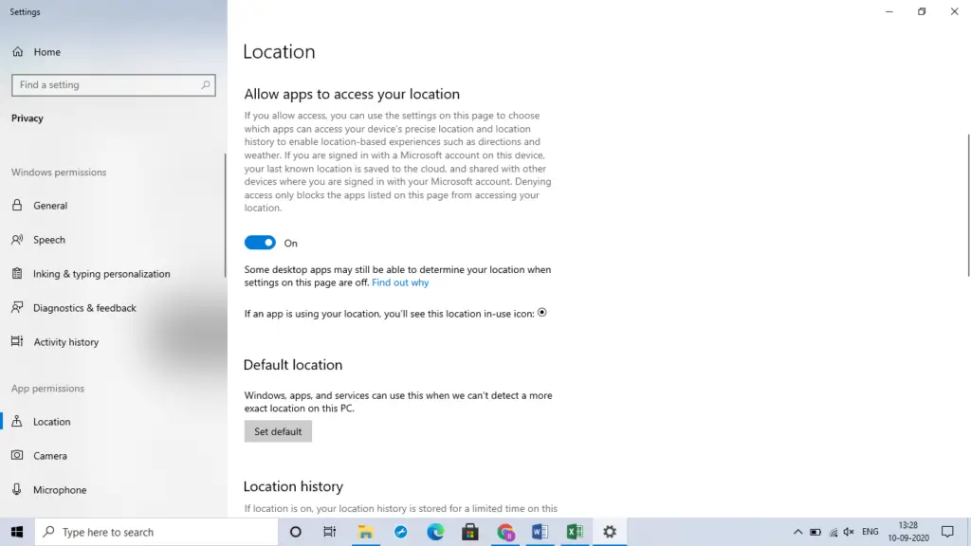Image resolution: width=971 pixels, height=546 pixels.
Task: Click the lock icon beside General
Action: 17,205
